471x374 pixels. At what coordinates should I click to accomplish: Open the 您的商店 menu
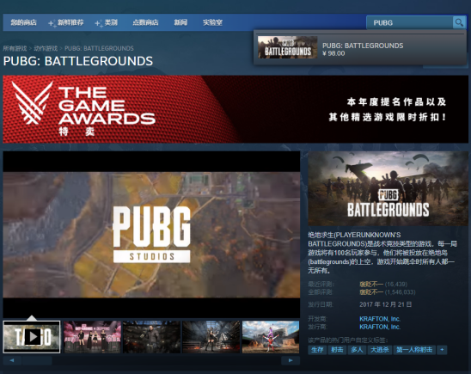click(23, 22)
